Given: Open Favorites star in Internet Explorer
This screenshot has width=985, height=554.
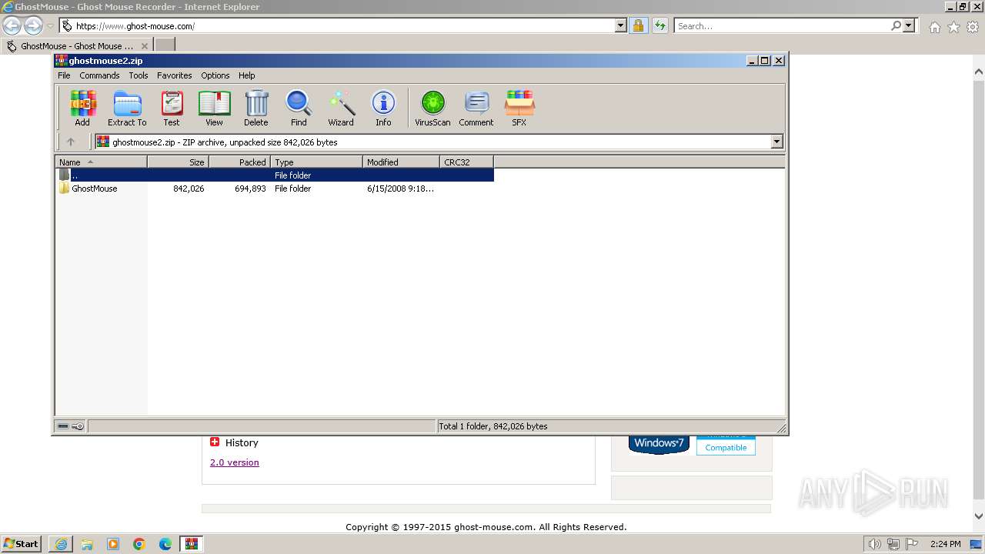Looking at the screenshot, I should (953, 27).
